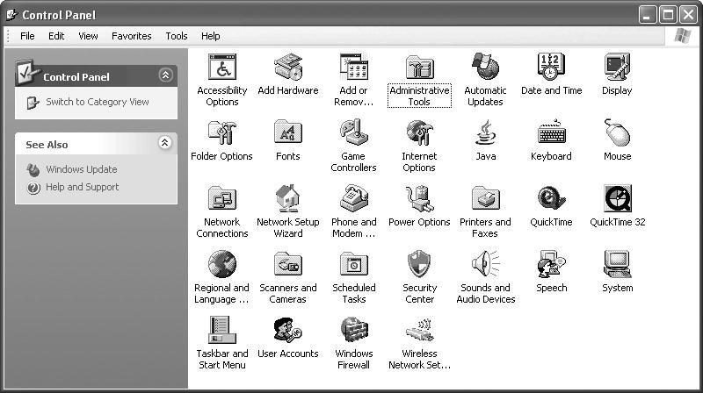Collapse the See Also section
This screenshot has height=393, width=703.
tap(164, 143)
